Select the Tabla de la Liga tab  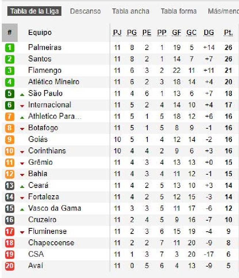point(35,11)
